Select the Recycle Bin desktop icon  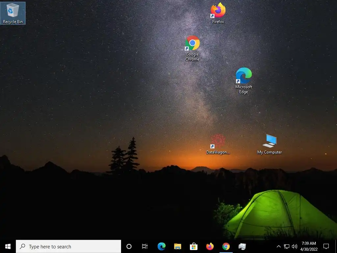pos(13,13)
